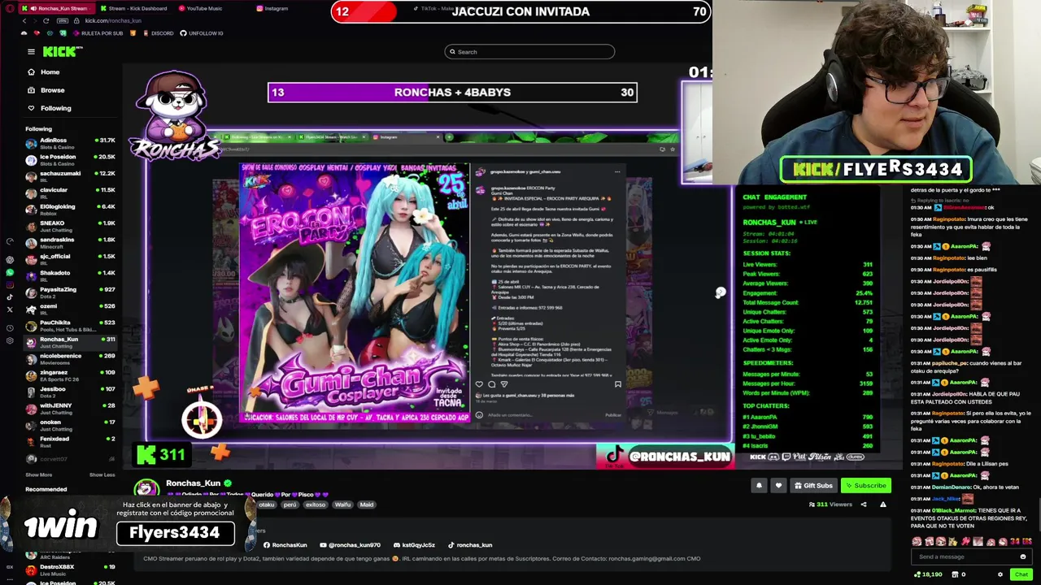
Task: Click the like heart on Instagram post
Action: point(479,384)
